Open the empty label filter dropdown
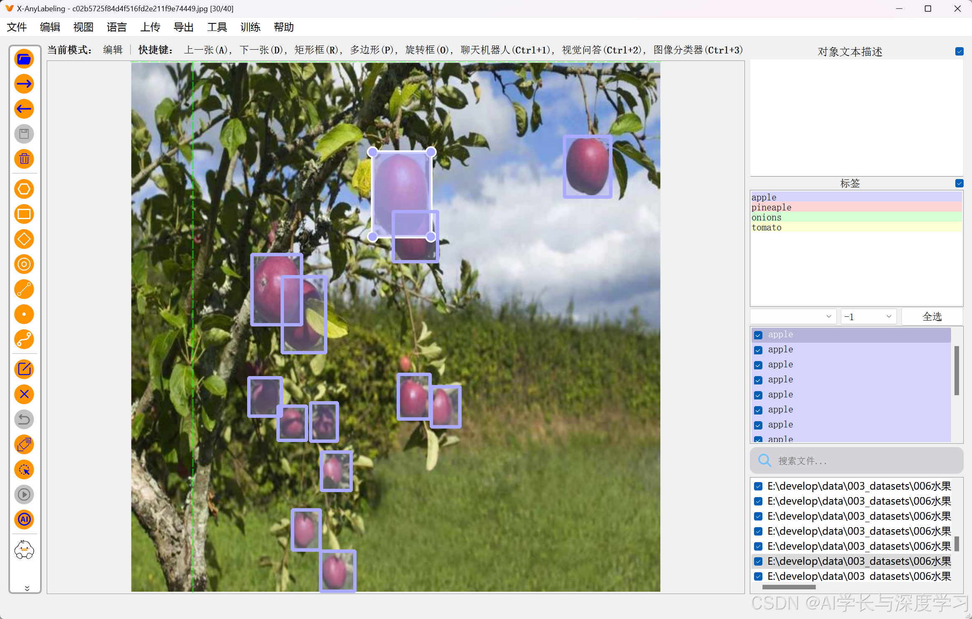This screenshot has width=972, height=619. click(x=793, y=316)
